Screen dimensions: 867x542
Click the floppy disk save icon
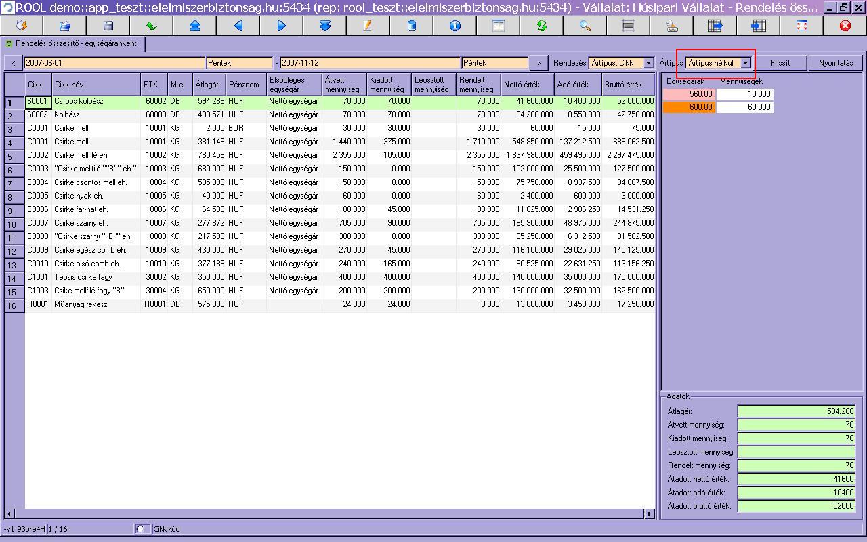108,26
